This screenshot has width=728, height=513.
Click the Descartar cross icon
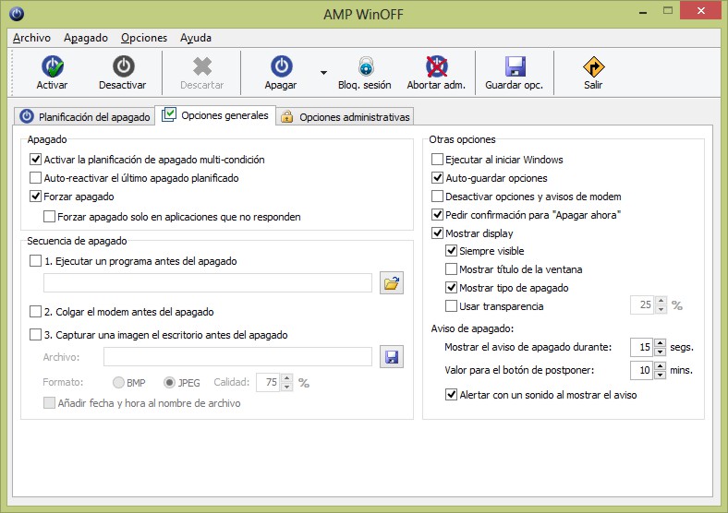tap(202, 66)
